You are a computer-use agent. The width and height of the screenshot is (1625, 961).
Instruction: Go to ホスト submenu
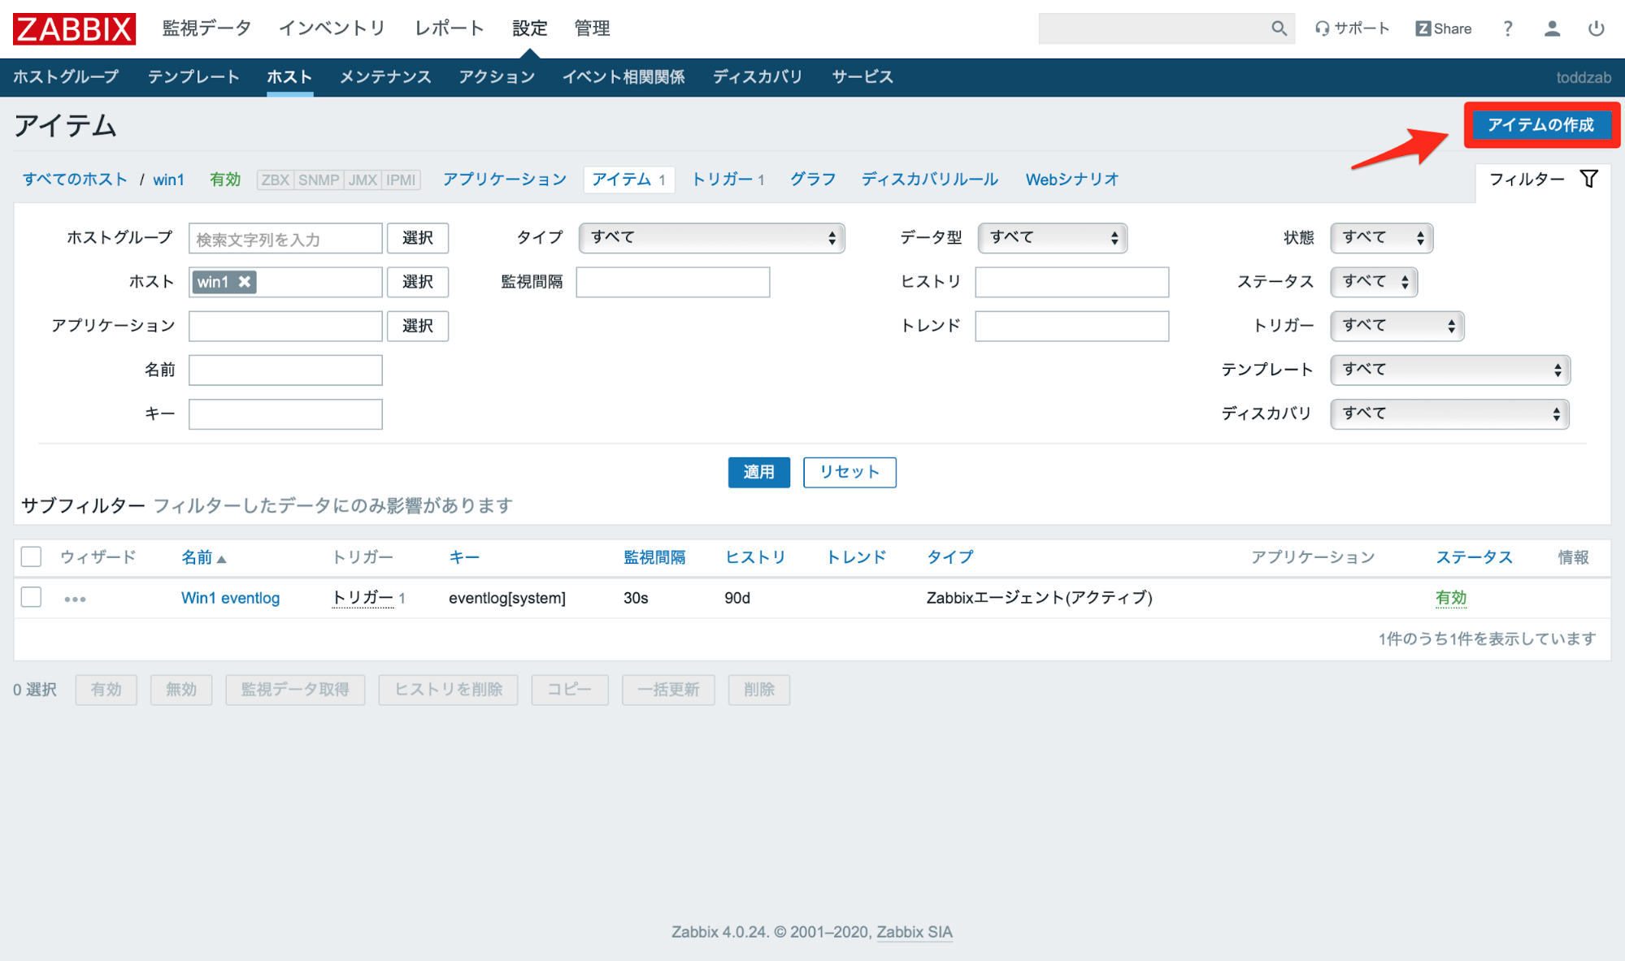point(289,77)
